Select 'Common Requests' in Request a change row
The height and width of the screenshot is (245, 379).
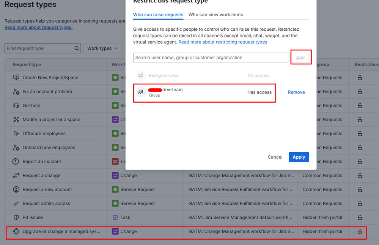(x=322, y=175)
